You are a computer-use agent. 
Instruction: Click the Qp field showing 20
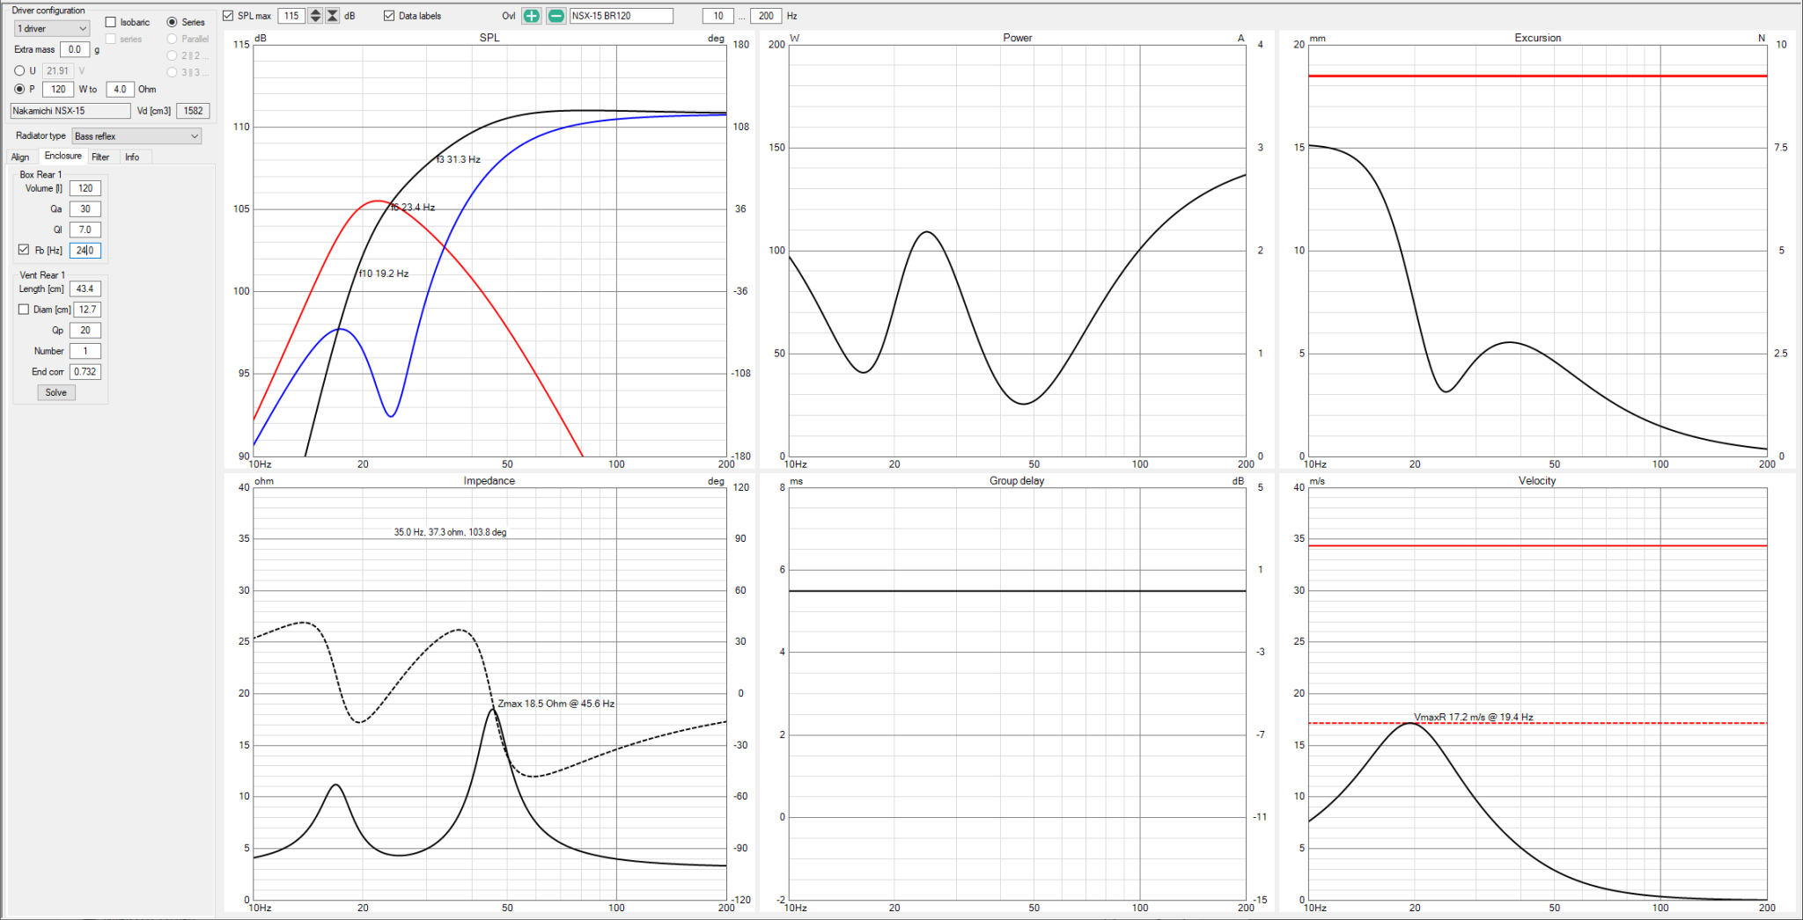[85, 331]
